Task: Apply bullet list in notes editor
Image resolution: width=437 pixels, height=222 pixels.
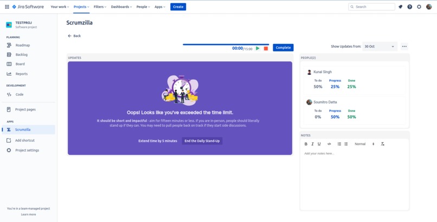Action: (x=346, y=144)
